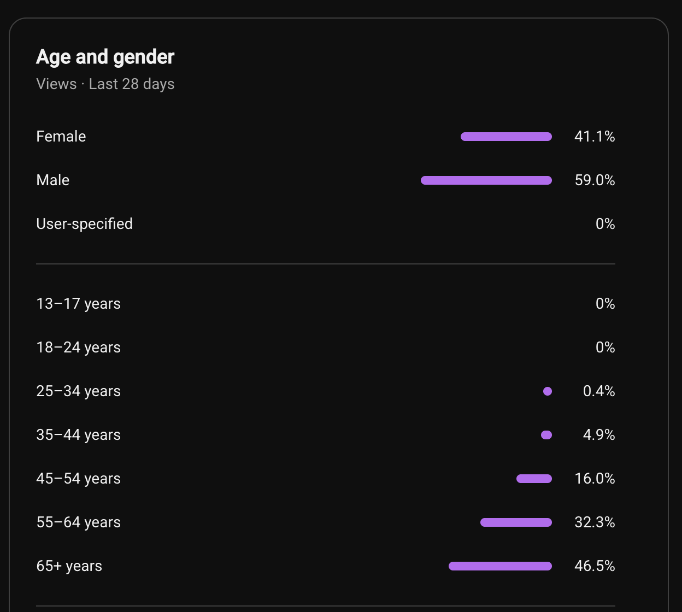This screenshot has width=682, height=612.
Task: Select the Male row label
Action: pyautogui.click(x=53, y=180)
